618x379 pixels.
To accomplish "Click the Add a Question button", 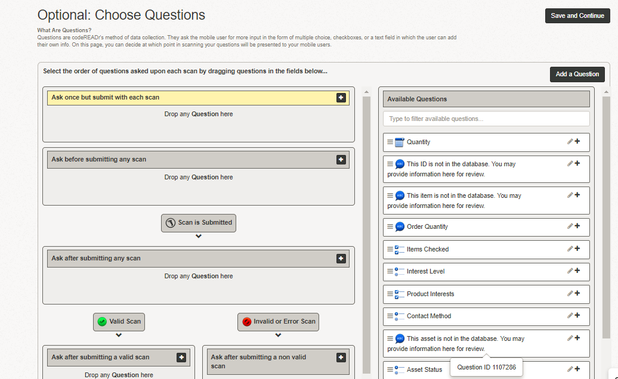I will [x=577, y=74].
